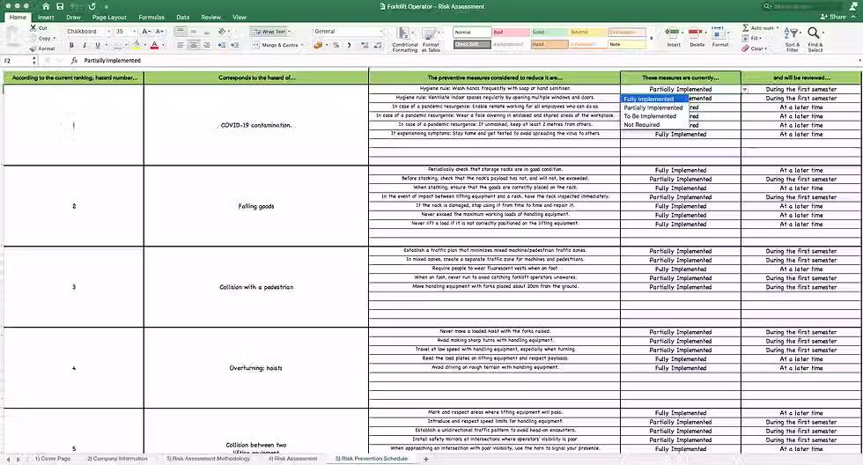Toggle top vertical alignment
Viewport: 863px width, 465px height.
point(181,32)
